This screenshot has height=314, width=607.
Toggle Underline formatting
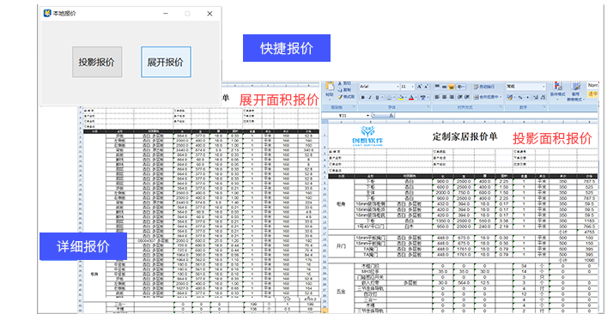pyautogui.click(x=377, y=97)
